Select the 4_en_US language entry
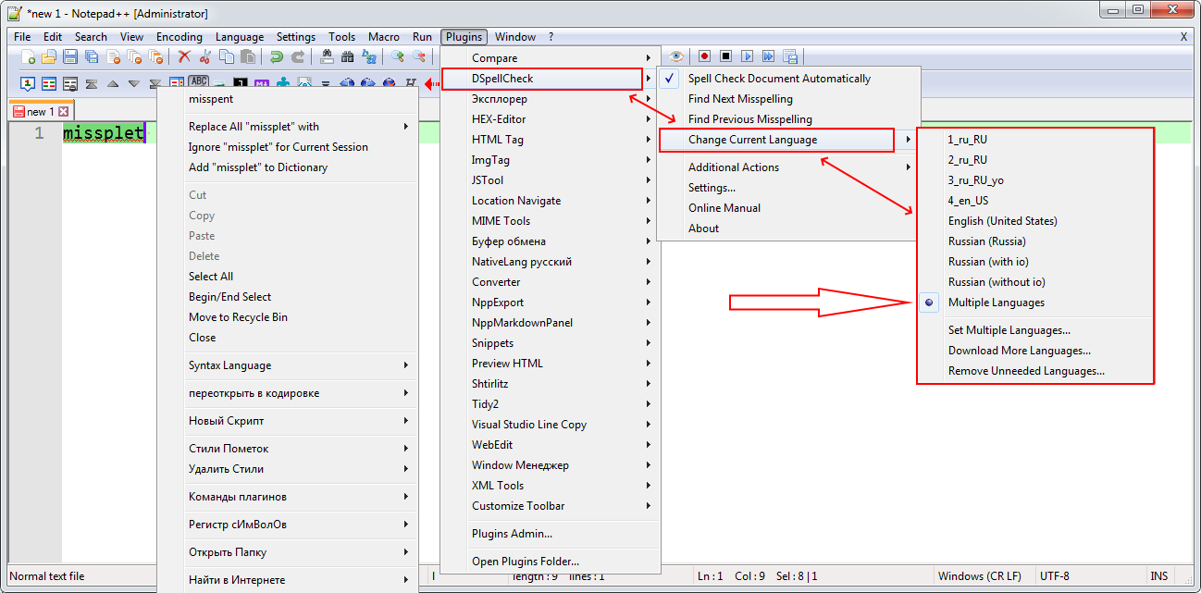 pos(1035,201)
